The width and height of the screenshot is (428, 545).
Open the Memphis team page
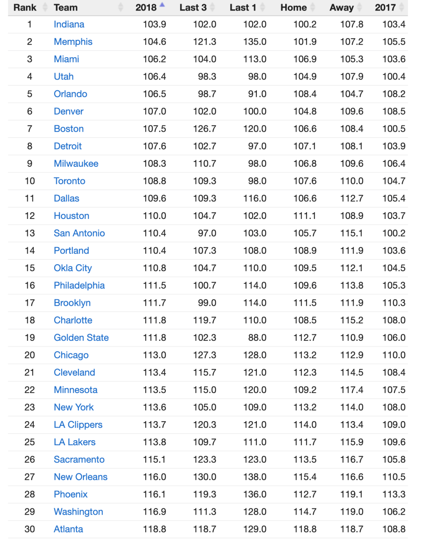point(73,42)
